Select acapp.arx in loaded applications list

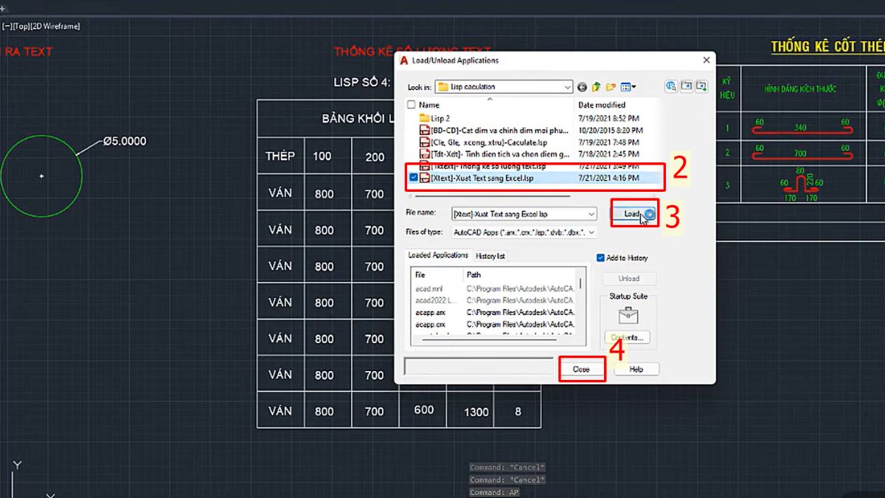click(430, 313)
